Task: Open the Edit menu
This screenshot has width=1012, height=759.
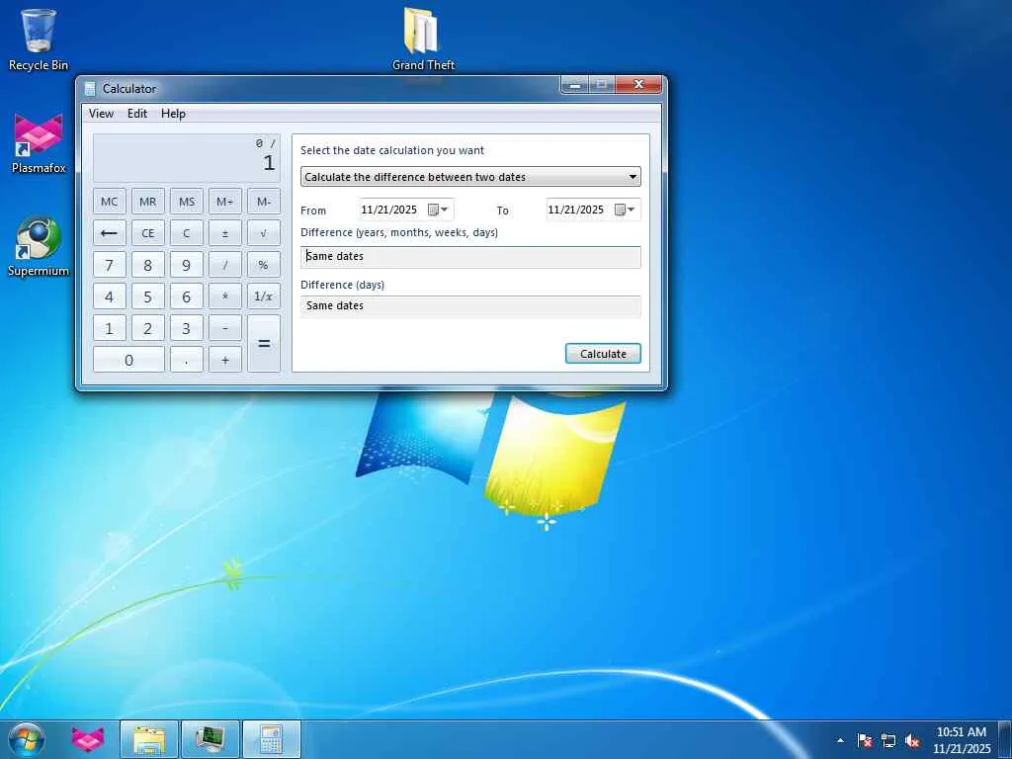Action: pyautogui.click(x=136, y=114)
